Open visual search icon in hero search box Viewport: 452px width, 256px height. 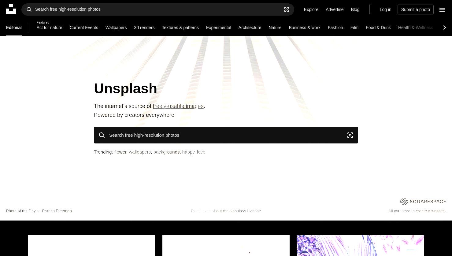pyautogui.click(x=350, y=135)
